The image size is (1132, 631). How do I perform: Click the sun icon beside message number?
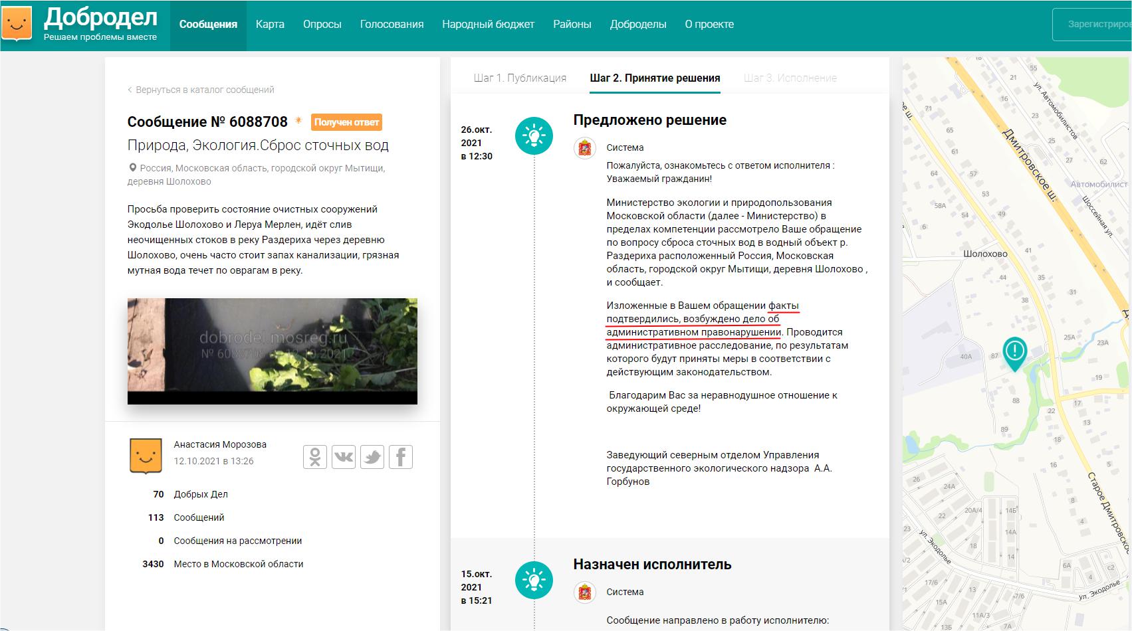298,120
